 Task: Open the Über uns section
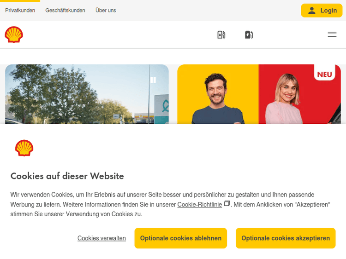click(x=106, y=10)
